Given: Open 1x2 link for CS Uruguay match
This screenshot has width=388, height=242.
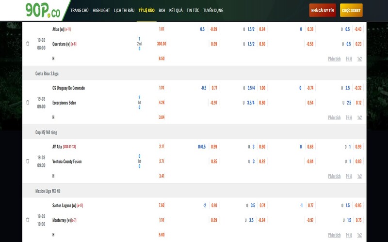Looking at the screenshot, I should click(359, 118).
